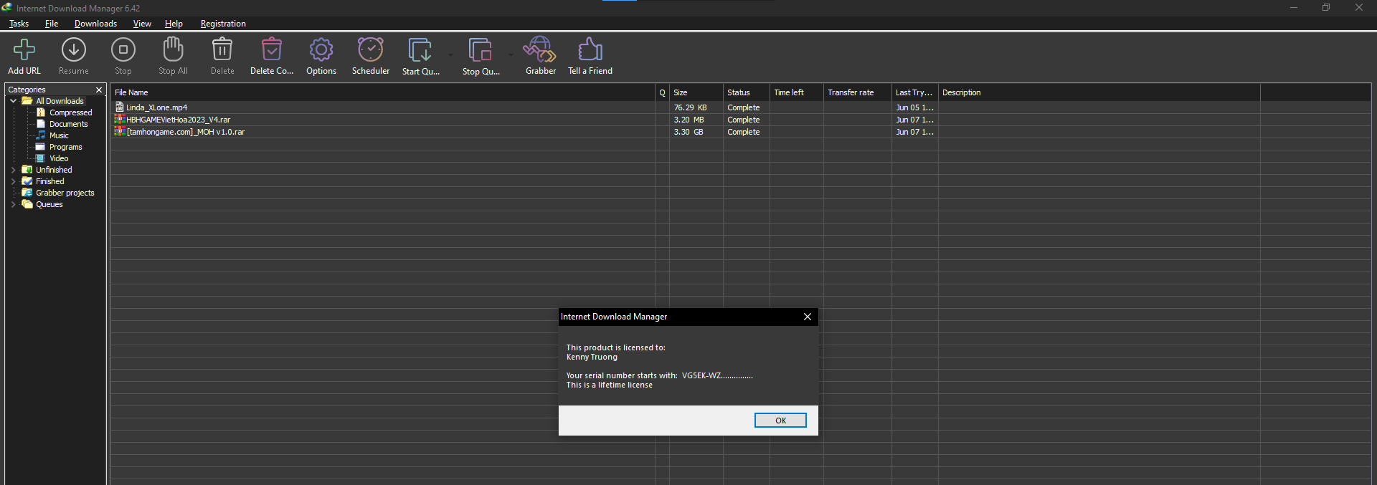Click the Add URL toolbar icon
Screen dimensions: 1377x485
[24, 50]
